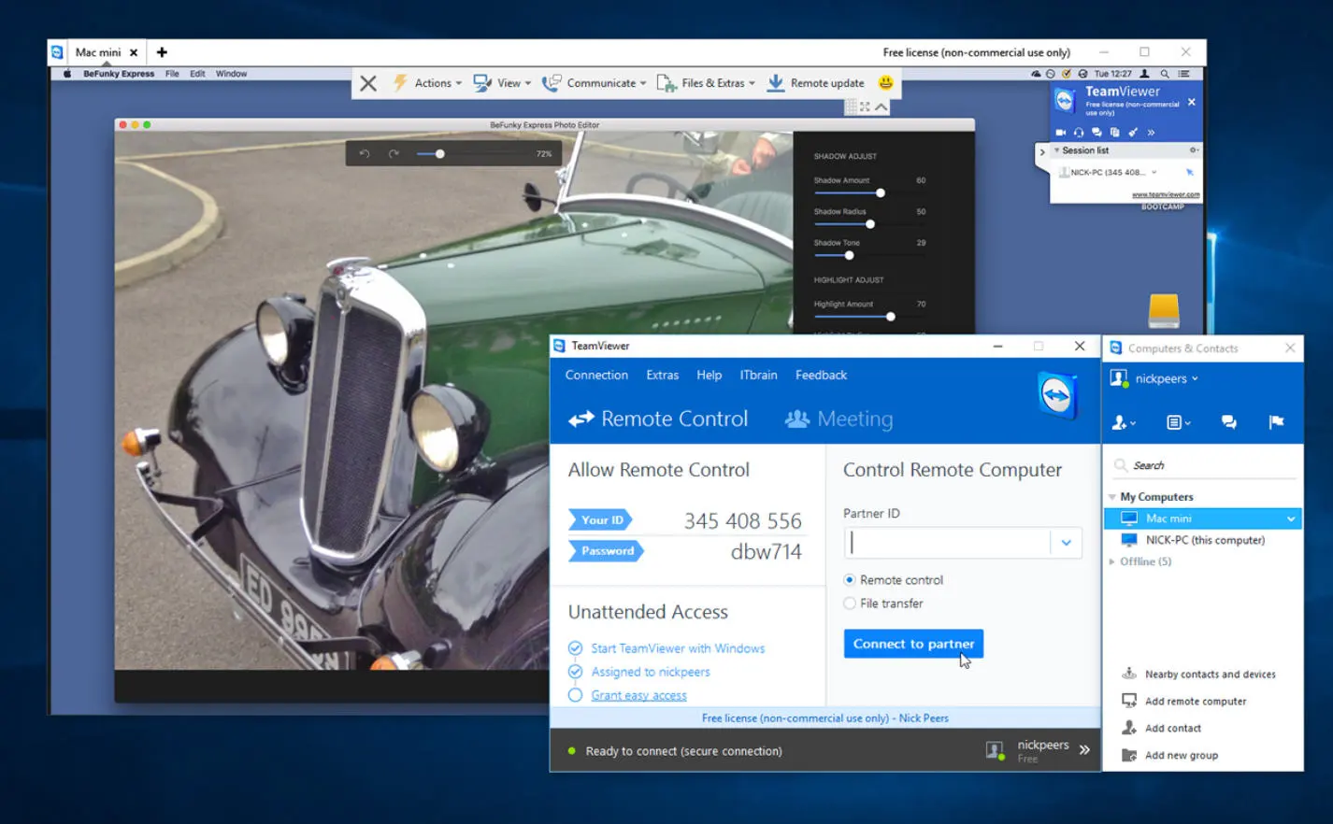The width and height of the screenshot is (1333, 824).
Task: Give feedback using the flag icon
Action: point(1278,421)
